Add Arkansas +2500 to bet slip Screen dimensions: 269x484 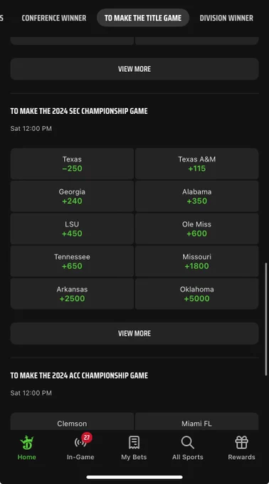pyautogui.click(x=72, y=294)
